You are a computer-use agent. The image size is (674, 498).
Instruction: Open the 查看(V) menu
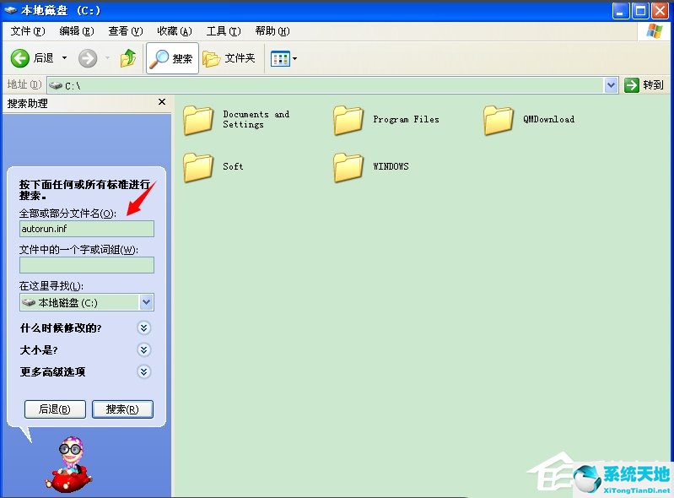[125, 31]
